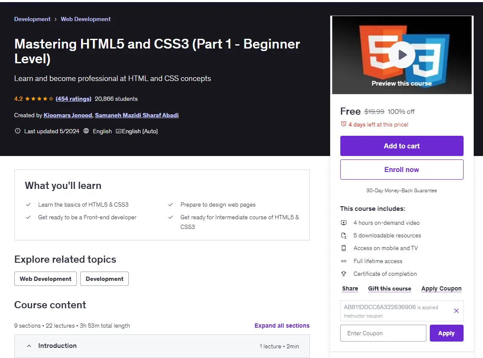Click the alarm clock icon by price deadline
The width and height of the screenshot is (483, 358).
(x=343, y=124)
